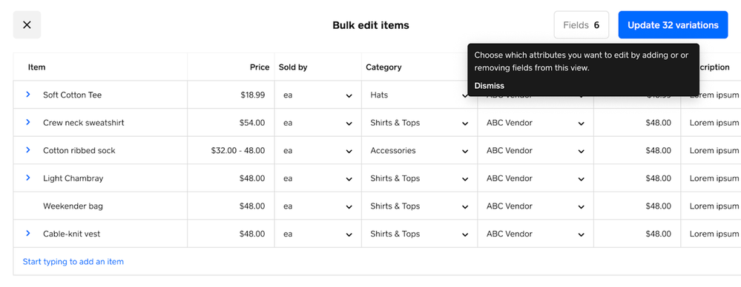Select the Weekender bag item name

(73, 206)
